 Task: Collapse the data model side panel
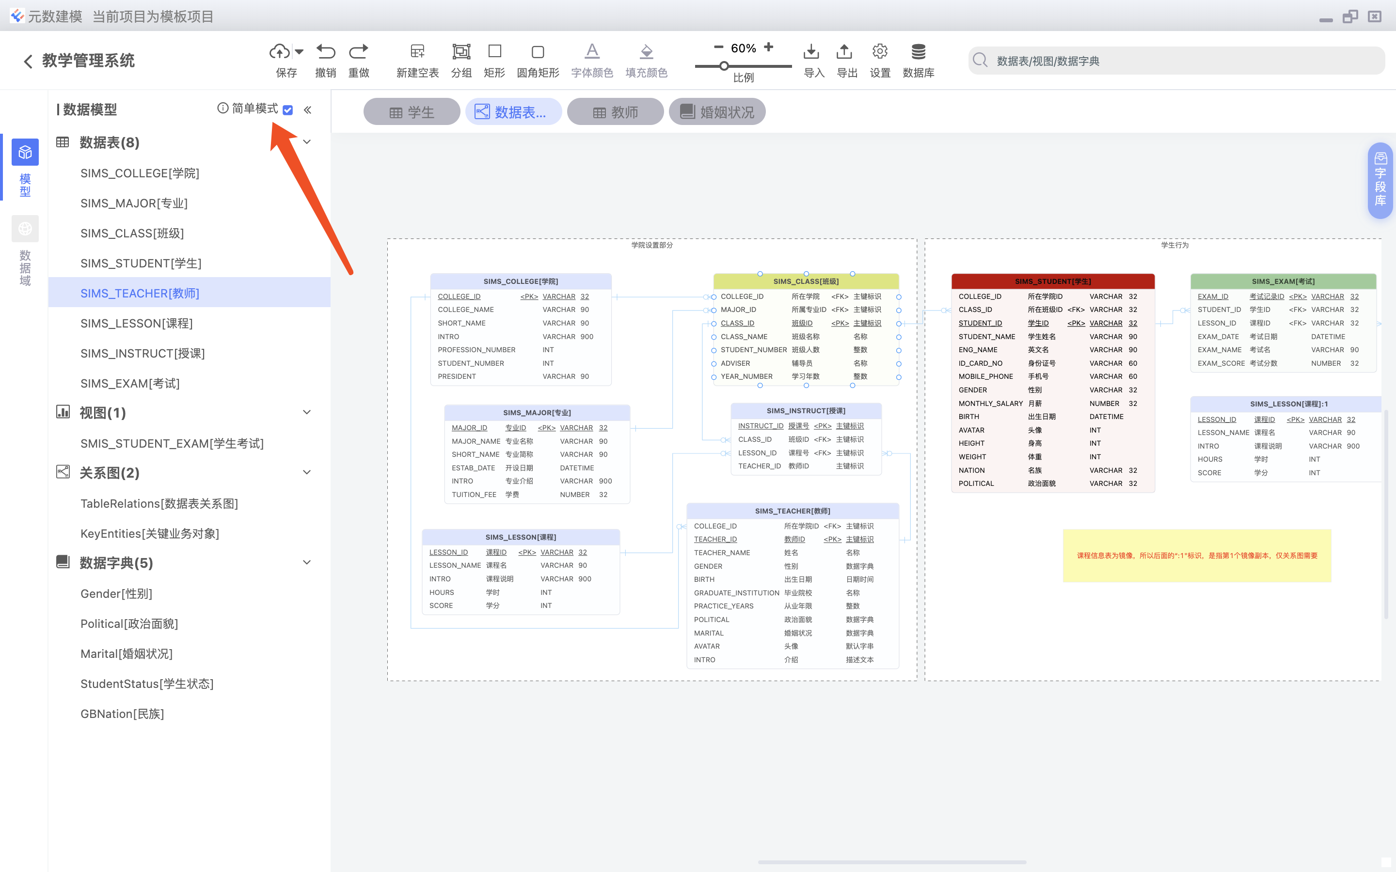tap(307, 109)
